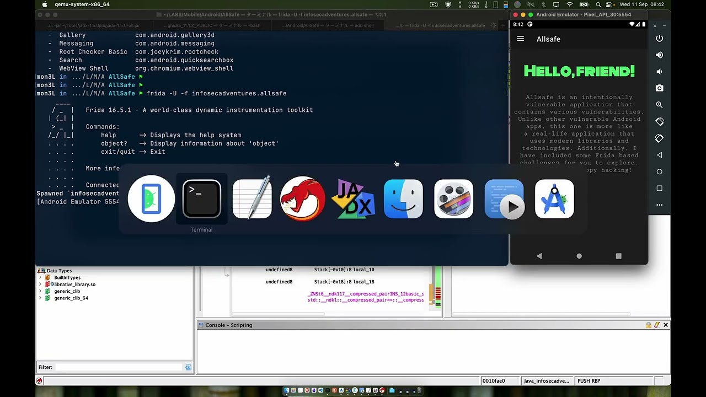Open a new terminal tab with plus button
This screenshot has width=706, height=397.
pos(503,25)
